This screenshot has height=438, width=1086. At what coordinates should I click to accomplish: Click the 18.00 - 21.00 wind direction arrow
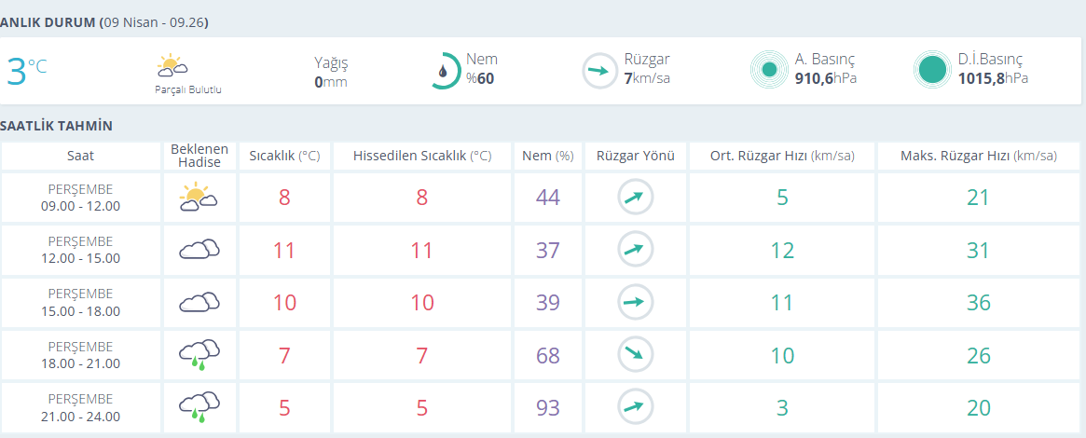(x=636, y=354)
